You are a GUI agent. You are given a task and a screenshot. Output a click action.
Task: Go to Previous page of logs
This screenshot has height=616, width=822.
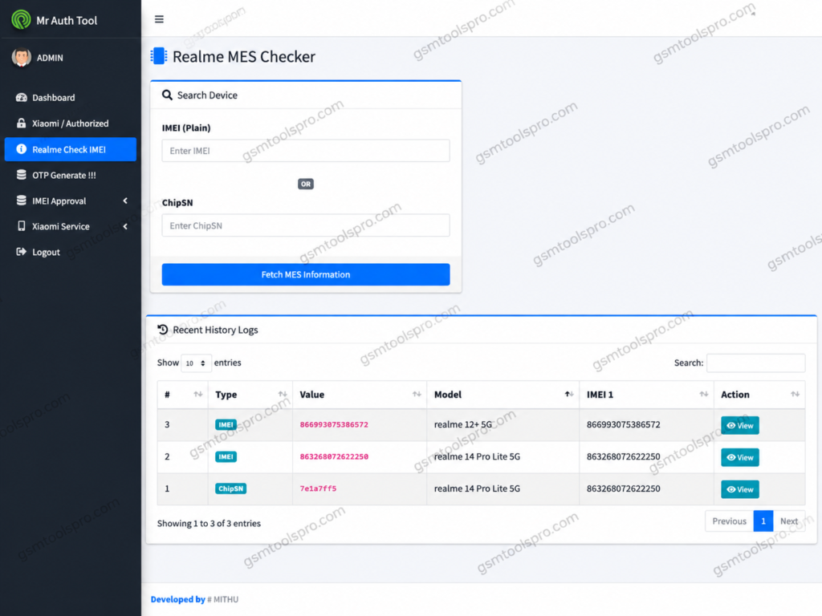(x=729, y=521)
